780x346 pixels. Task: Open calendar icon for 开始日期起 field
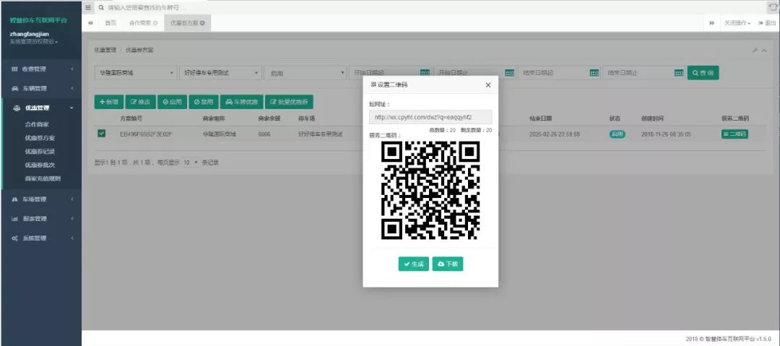pyautogui.click(x=425, y=73)
